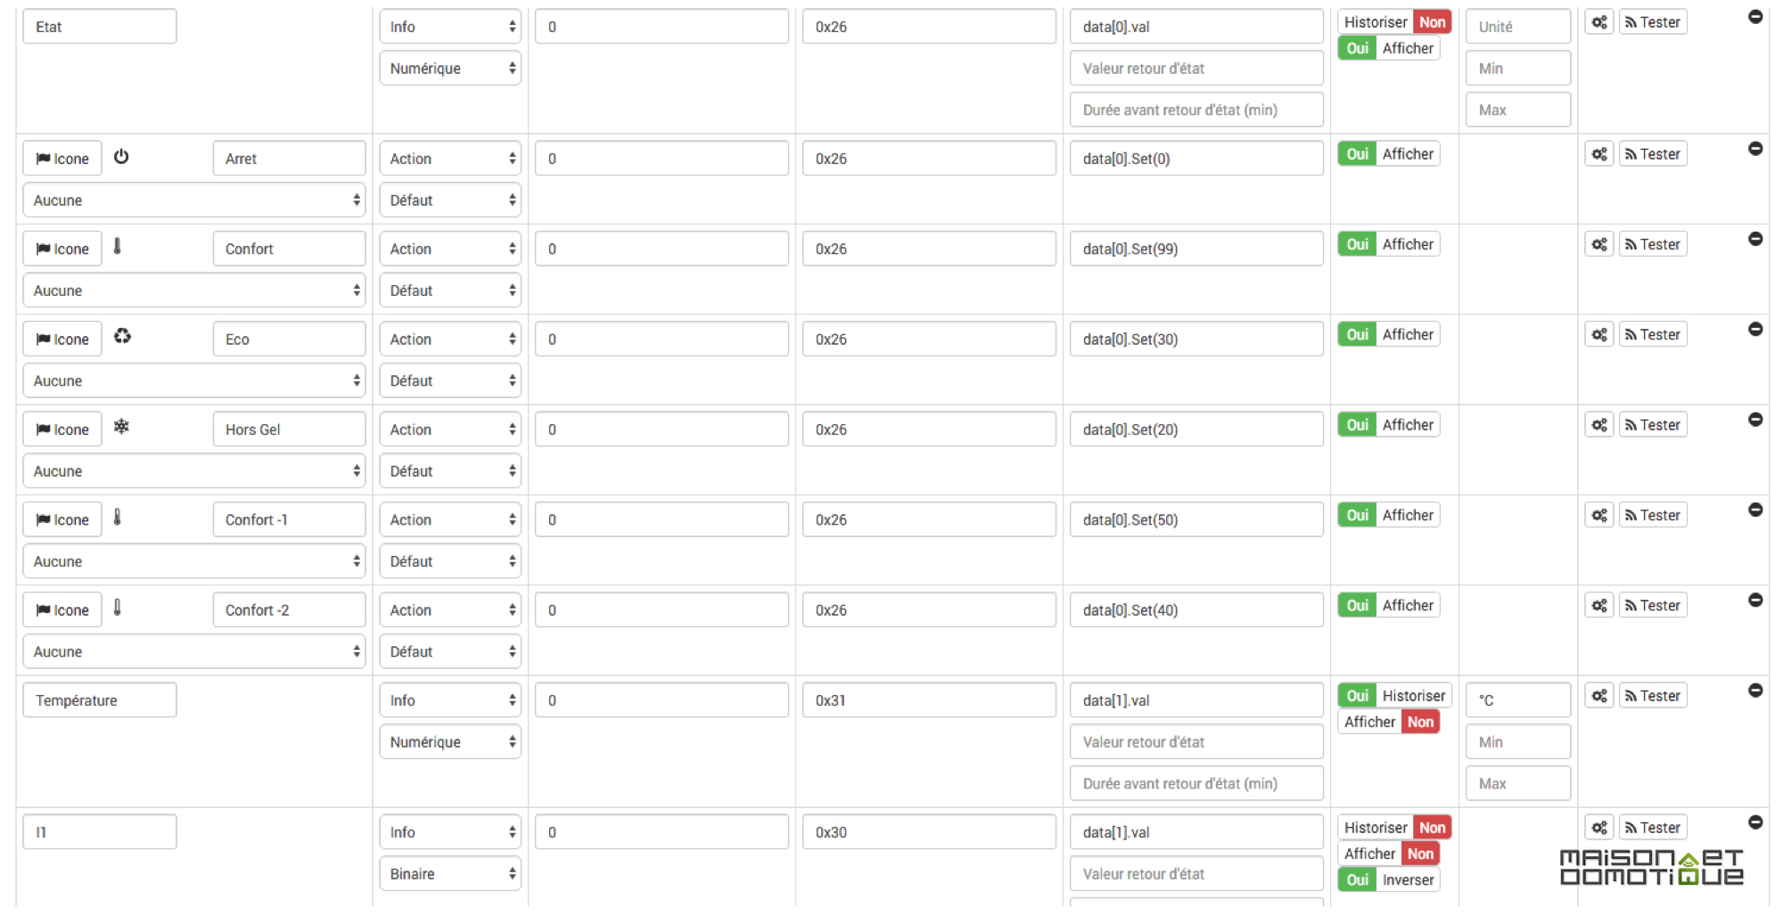Click the data[0].Set(99) value field
1783x916 pixels.
pos(1196,249)
